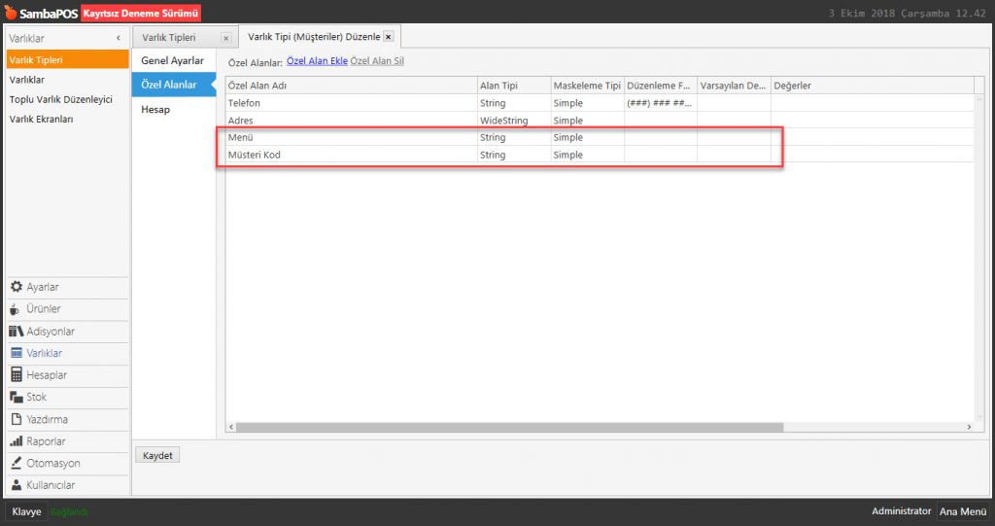Open Toplu Varlık Düzenleyici in sidebar
This screenshot has height=526, width=995.
(x=61, y=99)
